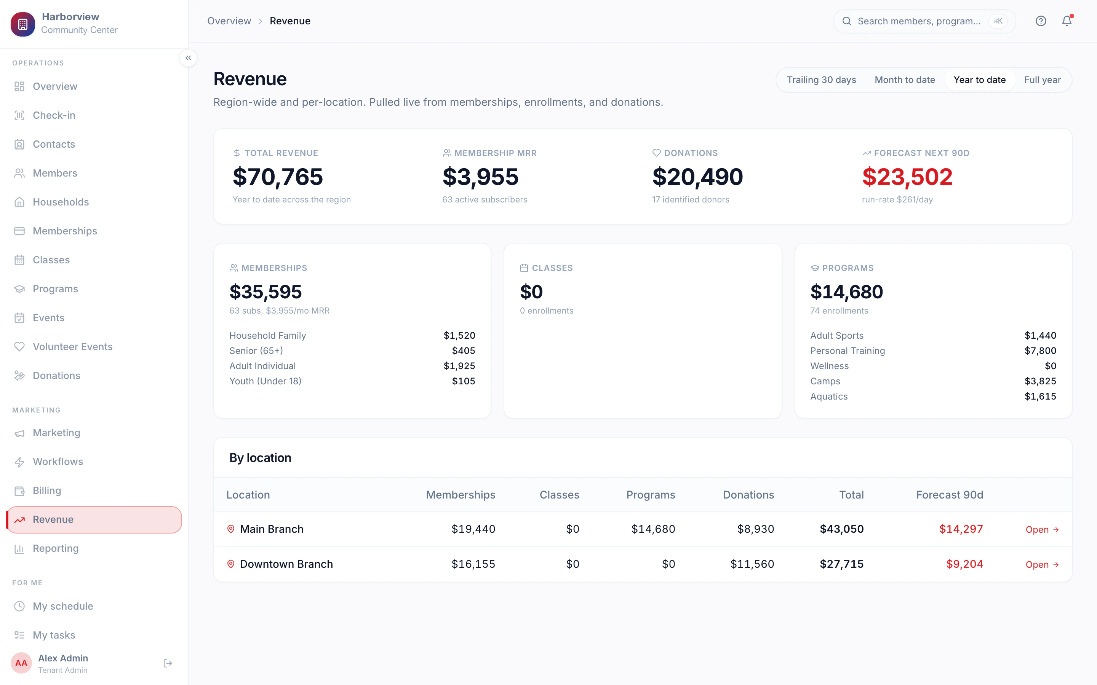Click the Marketing megaphone icon
The height and width of the screenshot is (685, 1097).
(19, 433)
